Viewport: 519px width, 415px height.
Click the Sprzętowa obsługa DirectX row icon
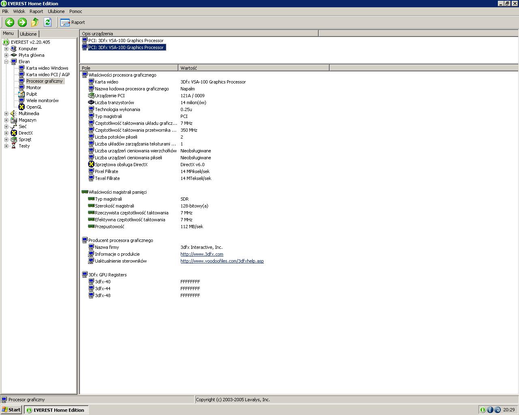[91, 165]
